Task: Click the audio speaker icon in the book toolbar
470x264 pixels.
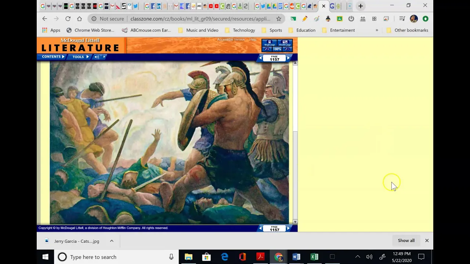Action: pos(97,57)
